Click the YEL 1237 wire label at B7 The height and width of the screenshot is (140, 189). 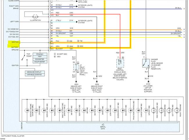[64, 36]
